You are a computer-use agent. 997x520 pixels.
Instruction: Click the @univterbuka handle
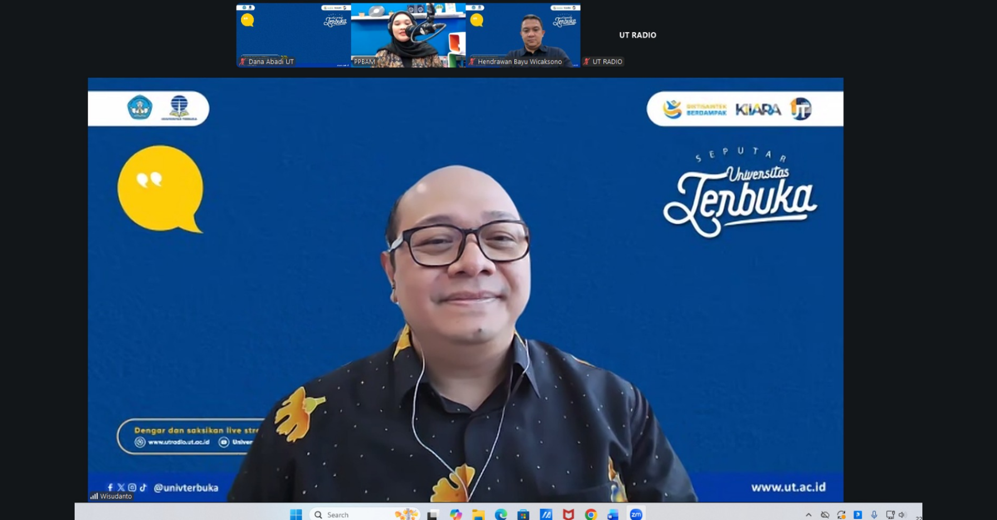186,488
